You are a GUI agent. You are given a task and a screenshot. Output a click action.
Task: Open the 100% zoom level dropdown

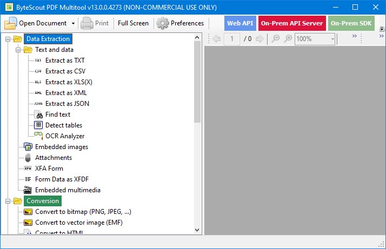332,39
